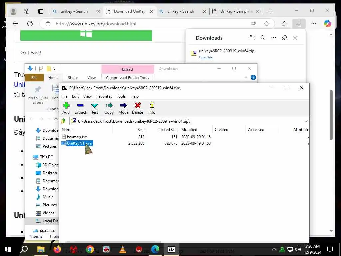Select Desktop in Explorer navigation
The height and width of the screenshot is (256, 341).
click(50, 173)
